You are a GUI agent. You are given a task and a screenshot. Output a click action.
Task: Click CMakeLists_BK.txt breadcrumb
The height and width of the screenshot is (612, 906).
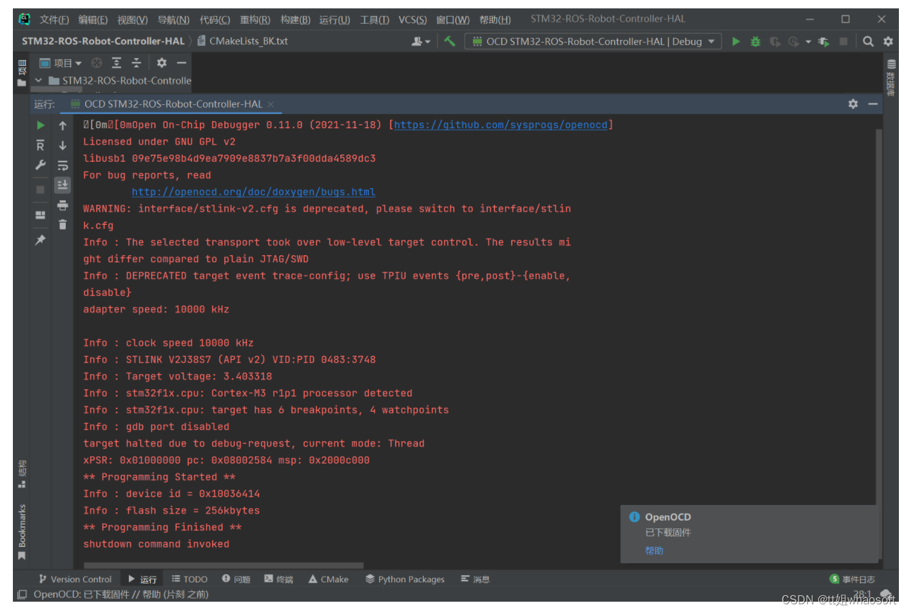click(242, 41)
